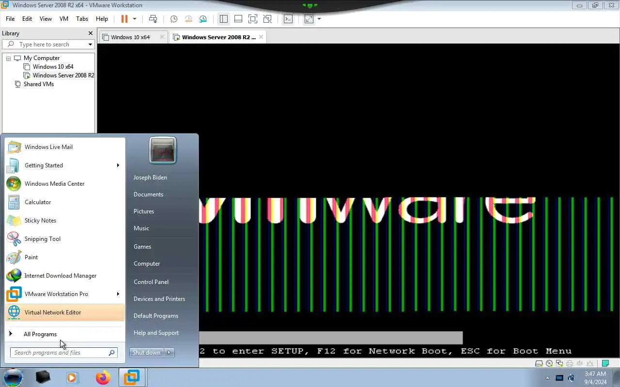Click VMware Workstation taskbar button
The height and width of the screenshot is (387, 620).
coord(132,377)
